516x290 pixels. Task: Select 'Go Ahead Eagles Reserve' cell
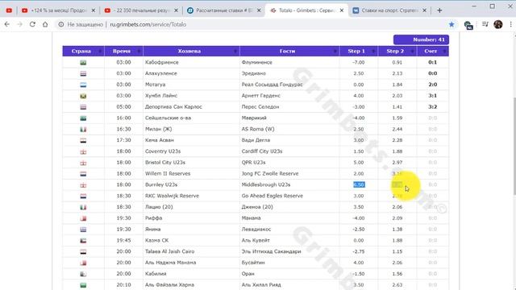(289, 196)
